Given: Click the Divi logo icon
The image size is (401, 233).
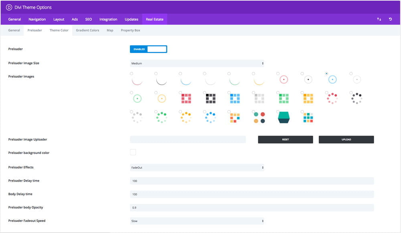Looking at the screenshot, I should click(x=9, y=7).
